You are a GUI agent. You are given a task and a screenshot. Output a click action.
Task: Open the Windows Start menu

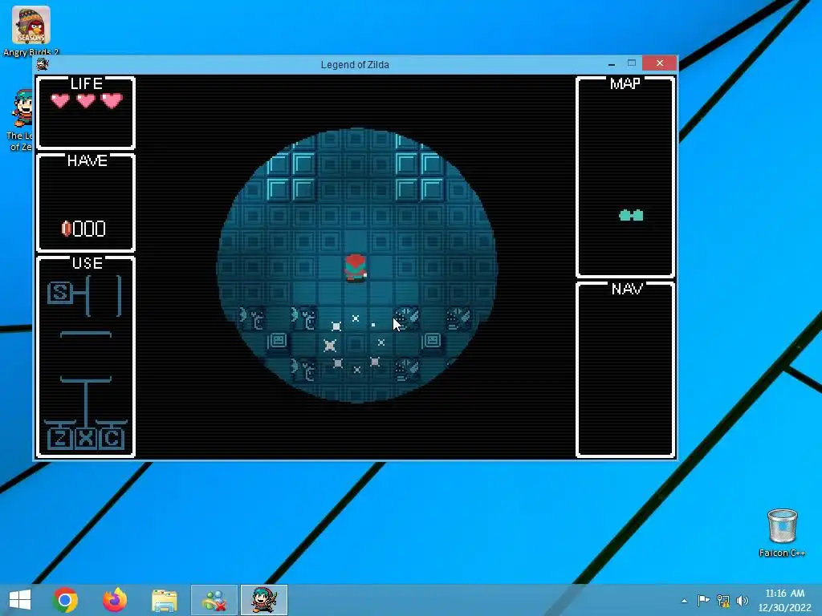click(20, 600)
